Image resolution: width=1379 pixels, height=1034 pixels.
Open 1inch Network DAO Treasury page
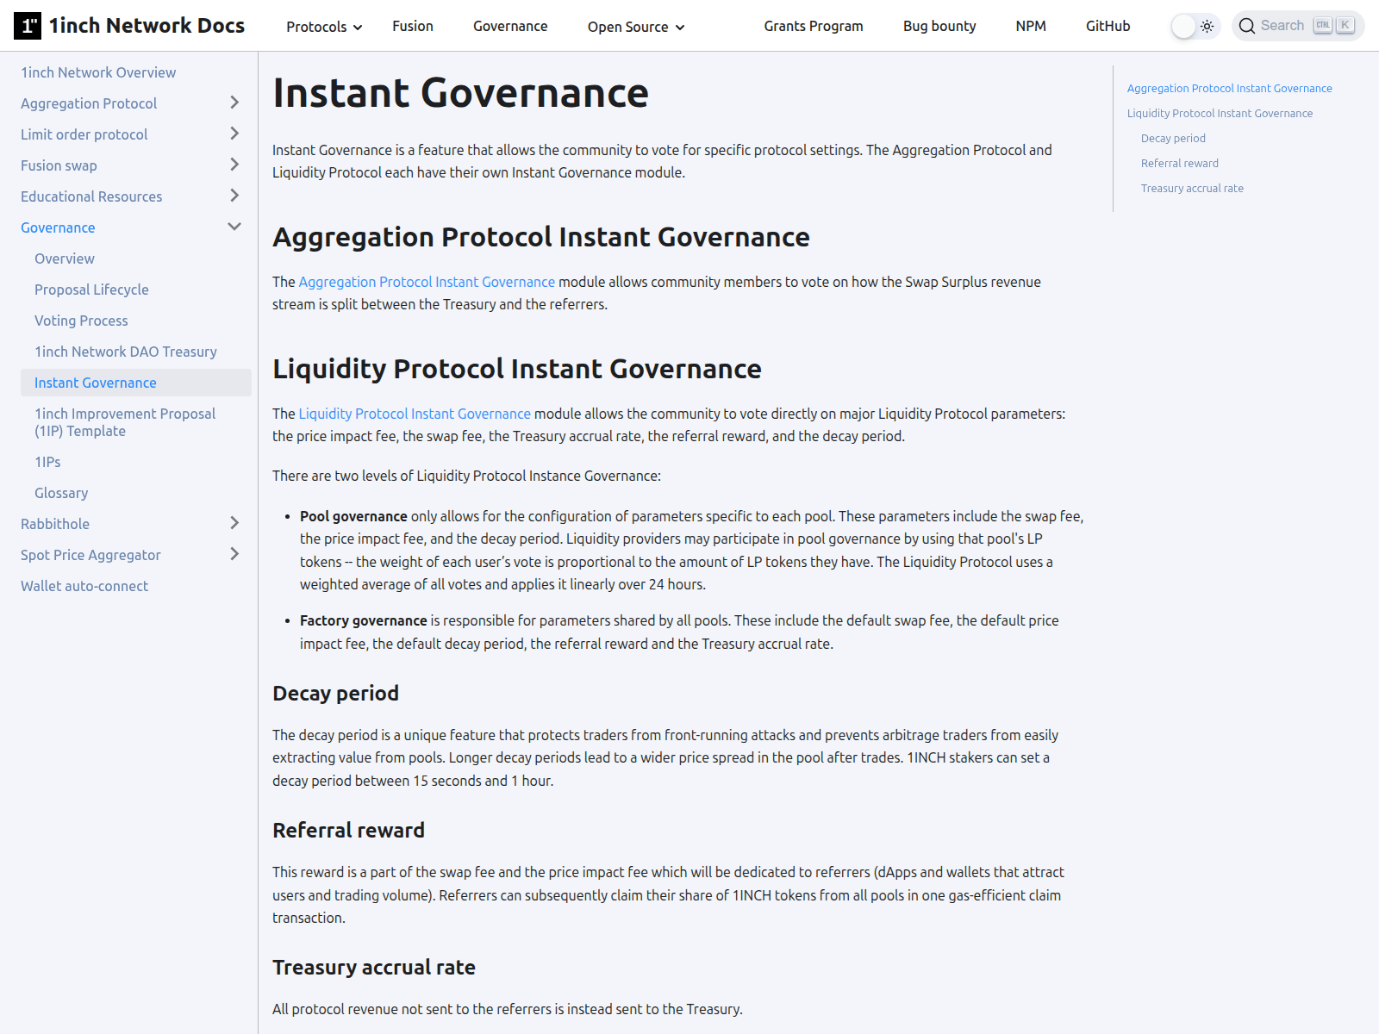(x=126, y=352)
